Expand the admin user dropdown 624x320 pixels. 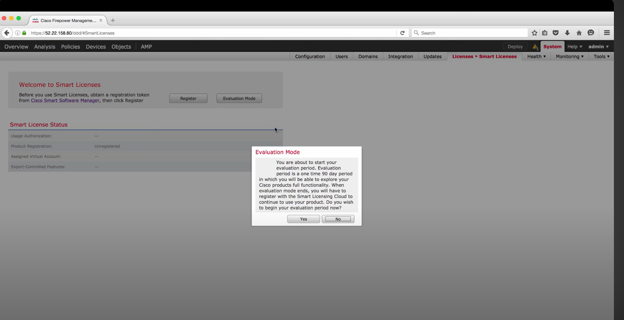pyautogui.click(x=599, y=47)
